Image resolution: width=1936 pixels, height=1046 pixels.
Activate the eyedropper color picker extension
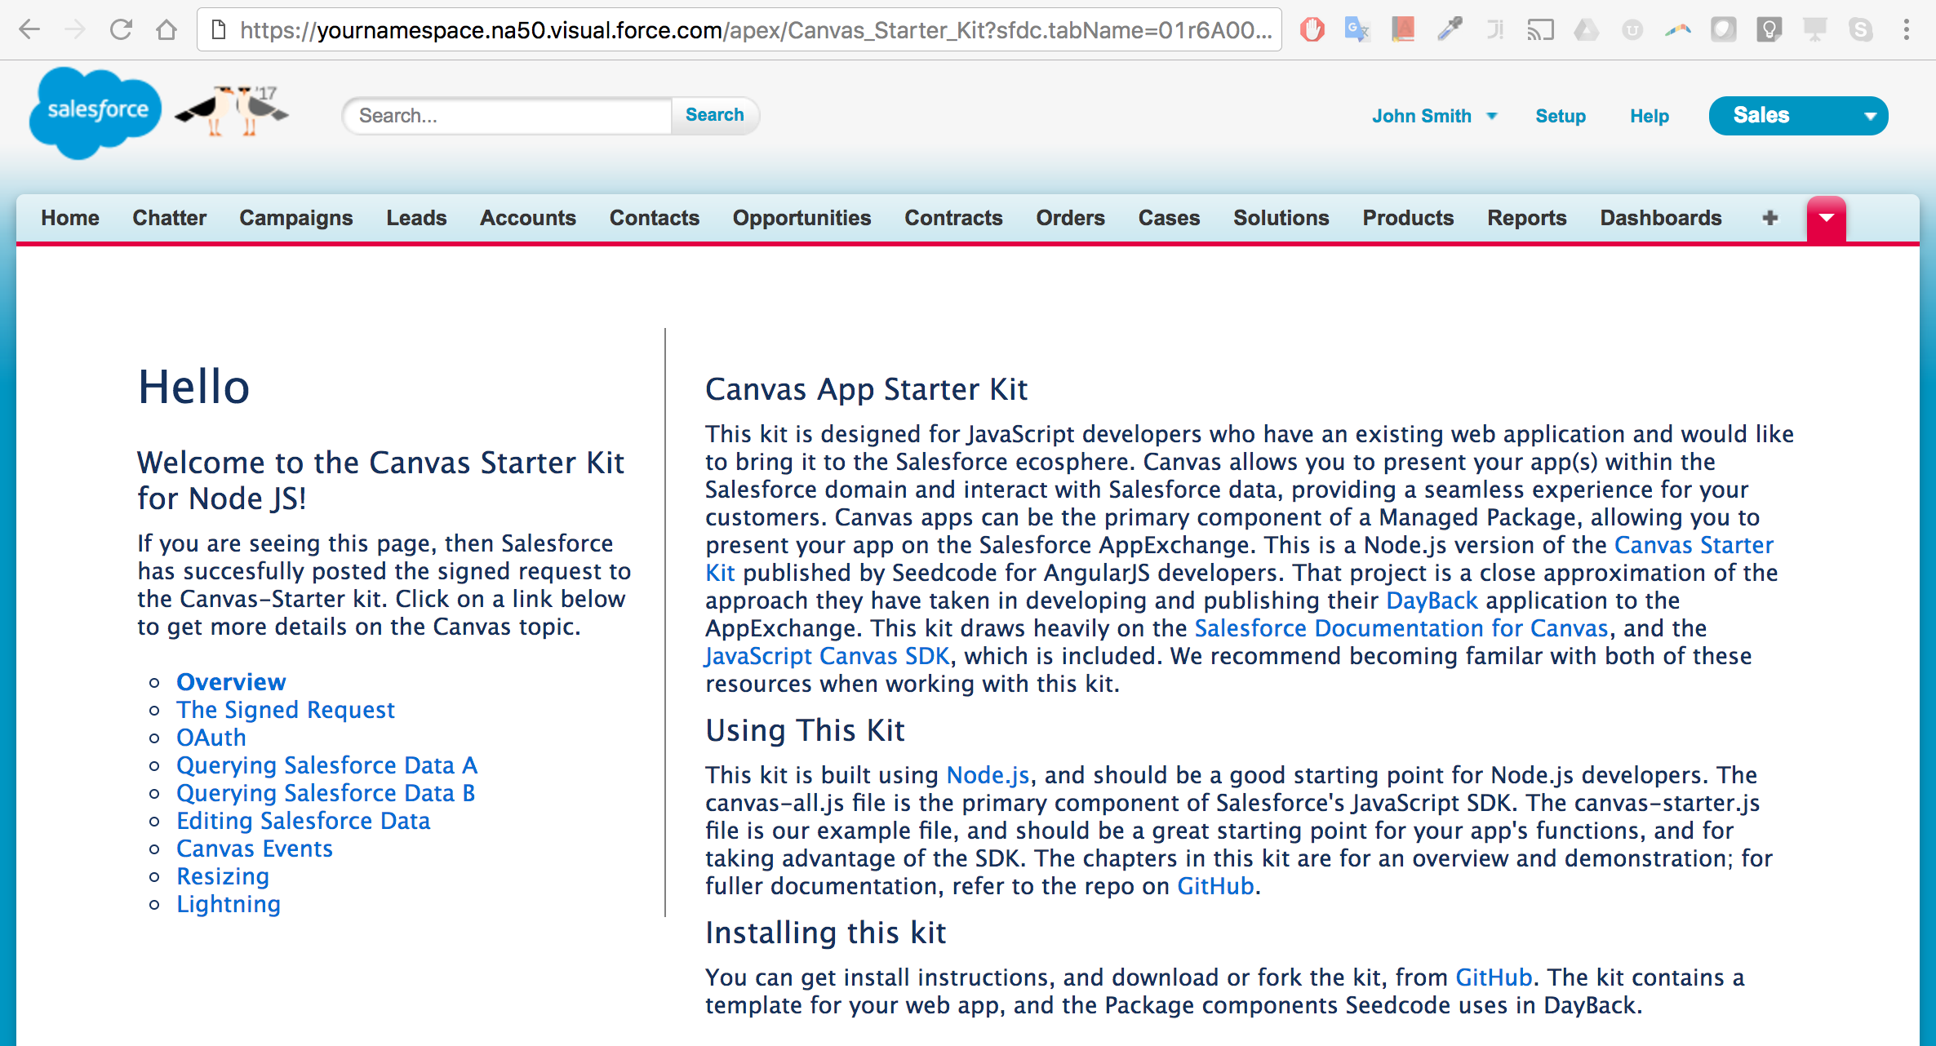(1450, 30)
